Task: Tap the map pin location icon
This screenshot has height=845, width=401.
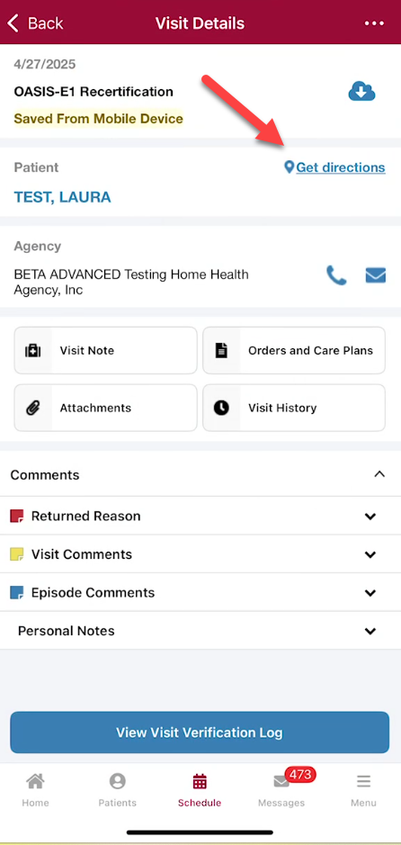Action: [289, 167]
